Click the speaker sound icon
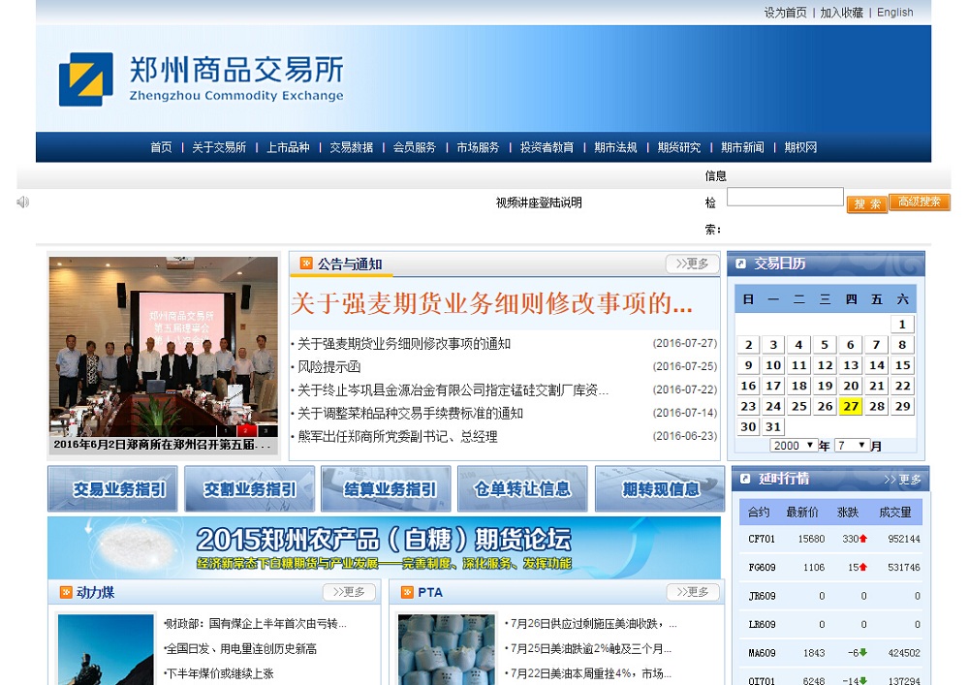Viewport: 969px width, 685px height. 23,202
